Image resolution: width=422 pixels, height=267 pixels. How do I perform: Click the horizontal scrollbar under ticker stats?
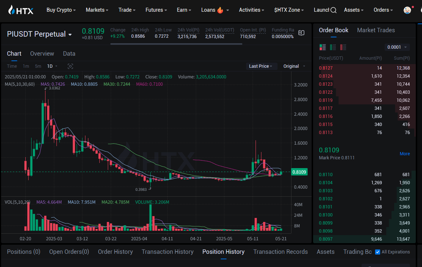coord(176,44)
